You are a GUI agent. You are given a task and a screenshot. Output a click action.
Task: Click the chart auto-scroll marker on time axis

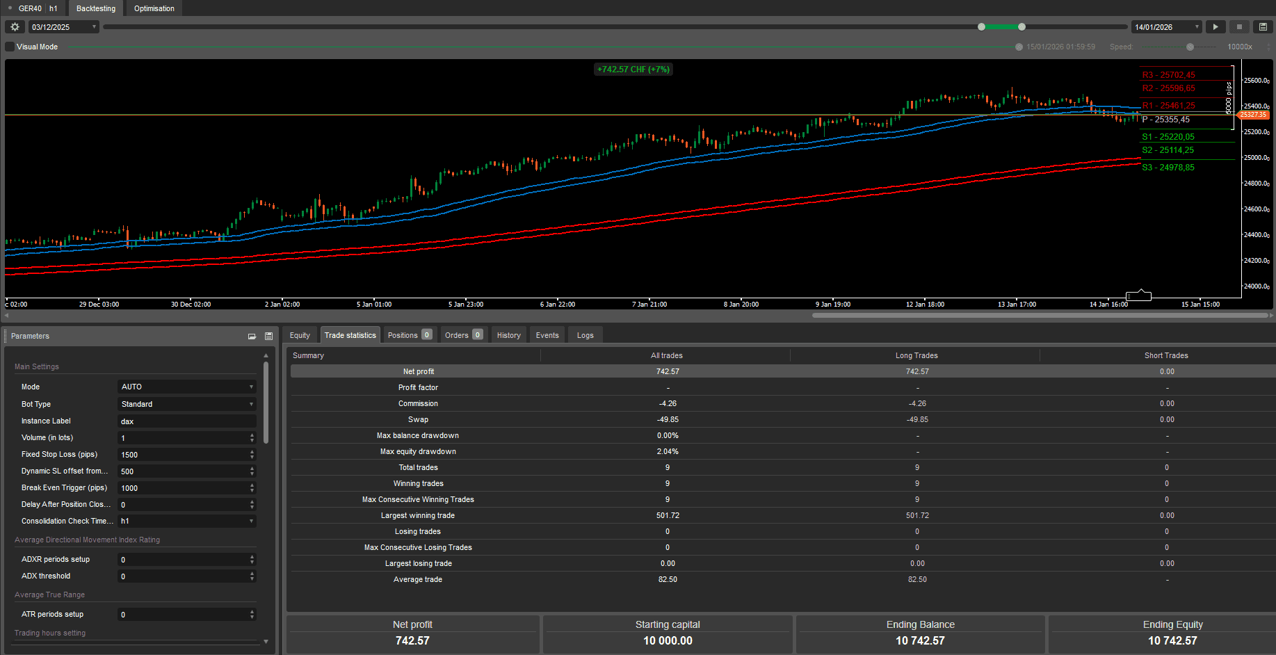click(x=1138, y=296)
